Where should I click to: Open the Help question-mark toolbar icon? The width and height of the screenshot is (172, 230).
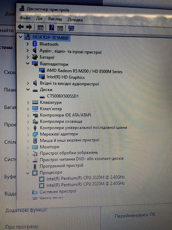[x=51, y=27]
